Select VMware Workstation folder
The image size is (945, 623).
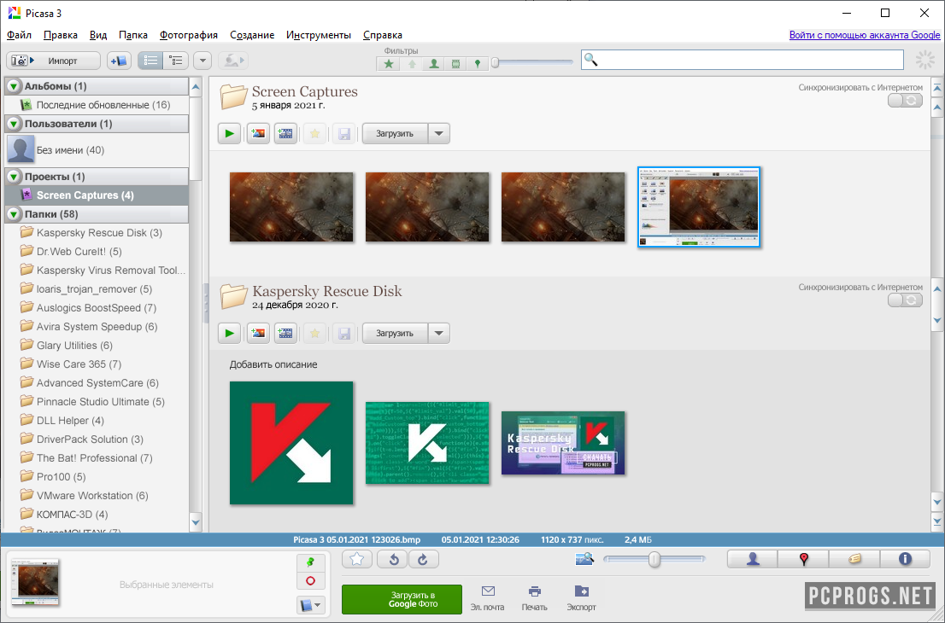pyautogui.click(x=97, y=495)
